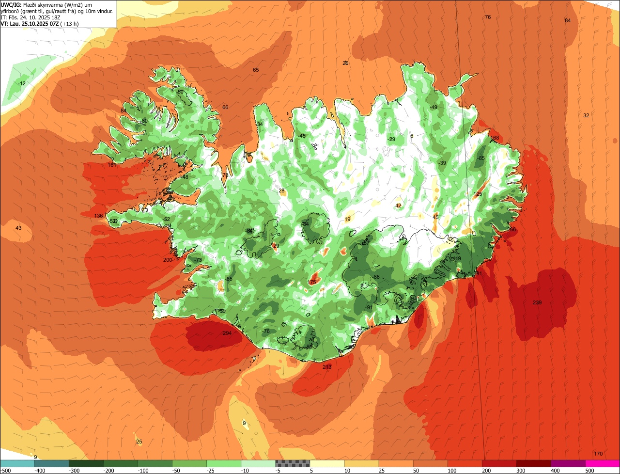Click the 300 legend label

click(x=521, y=470)
